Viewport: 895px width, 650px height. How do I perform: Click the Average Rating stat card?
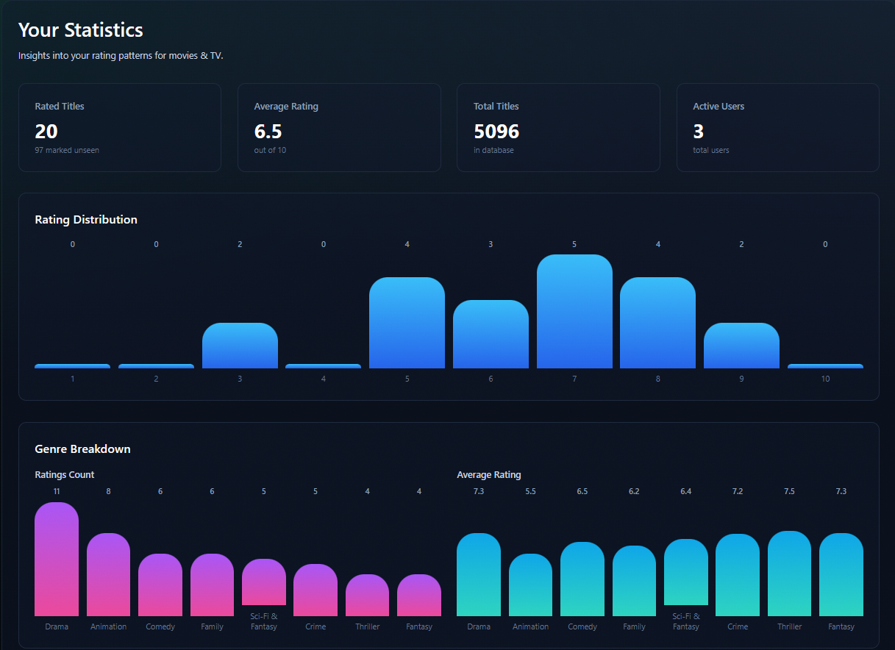[x=338, y=127]
